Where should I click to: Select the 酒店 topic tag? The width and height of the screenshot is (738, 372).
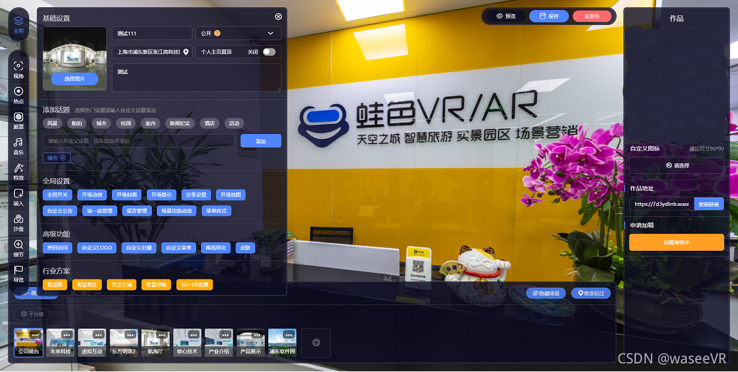tap(210, 123)
